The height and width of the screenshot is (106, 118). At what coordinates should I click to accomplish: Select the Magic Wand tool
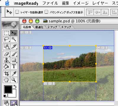[14, 39]
